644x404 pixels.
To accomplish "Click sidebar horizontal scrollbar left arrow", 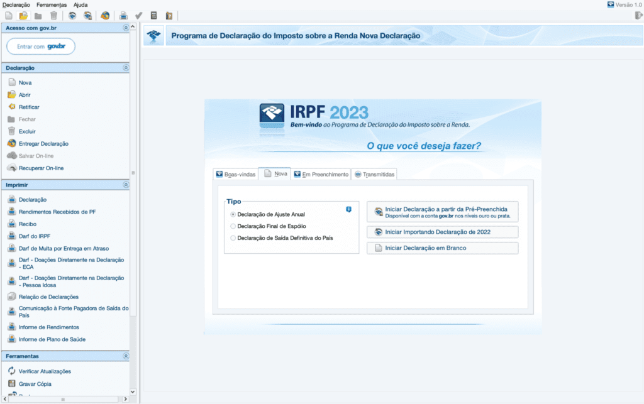I will coord(5,399).
